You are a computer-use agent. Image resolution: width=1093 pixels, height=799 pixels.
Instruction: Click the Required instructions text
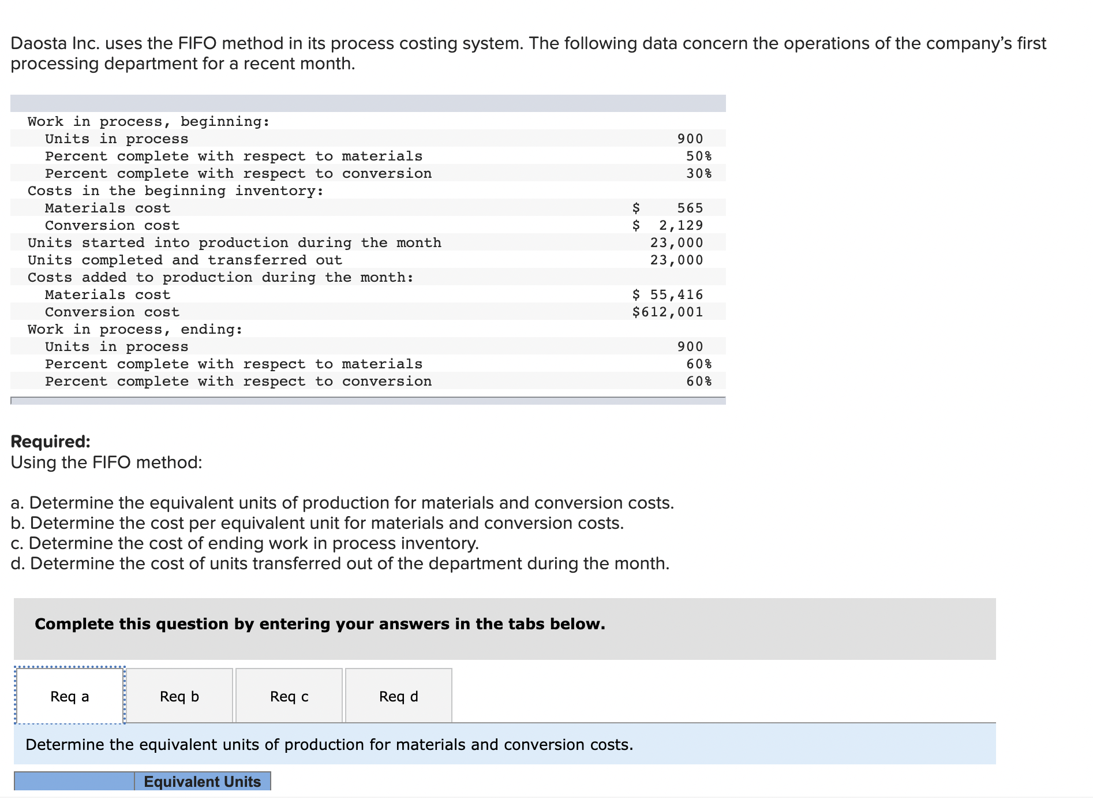[x=50, y=442]
